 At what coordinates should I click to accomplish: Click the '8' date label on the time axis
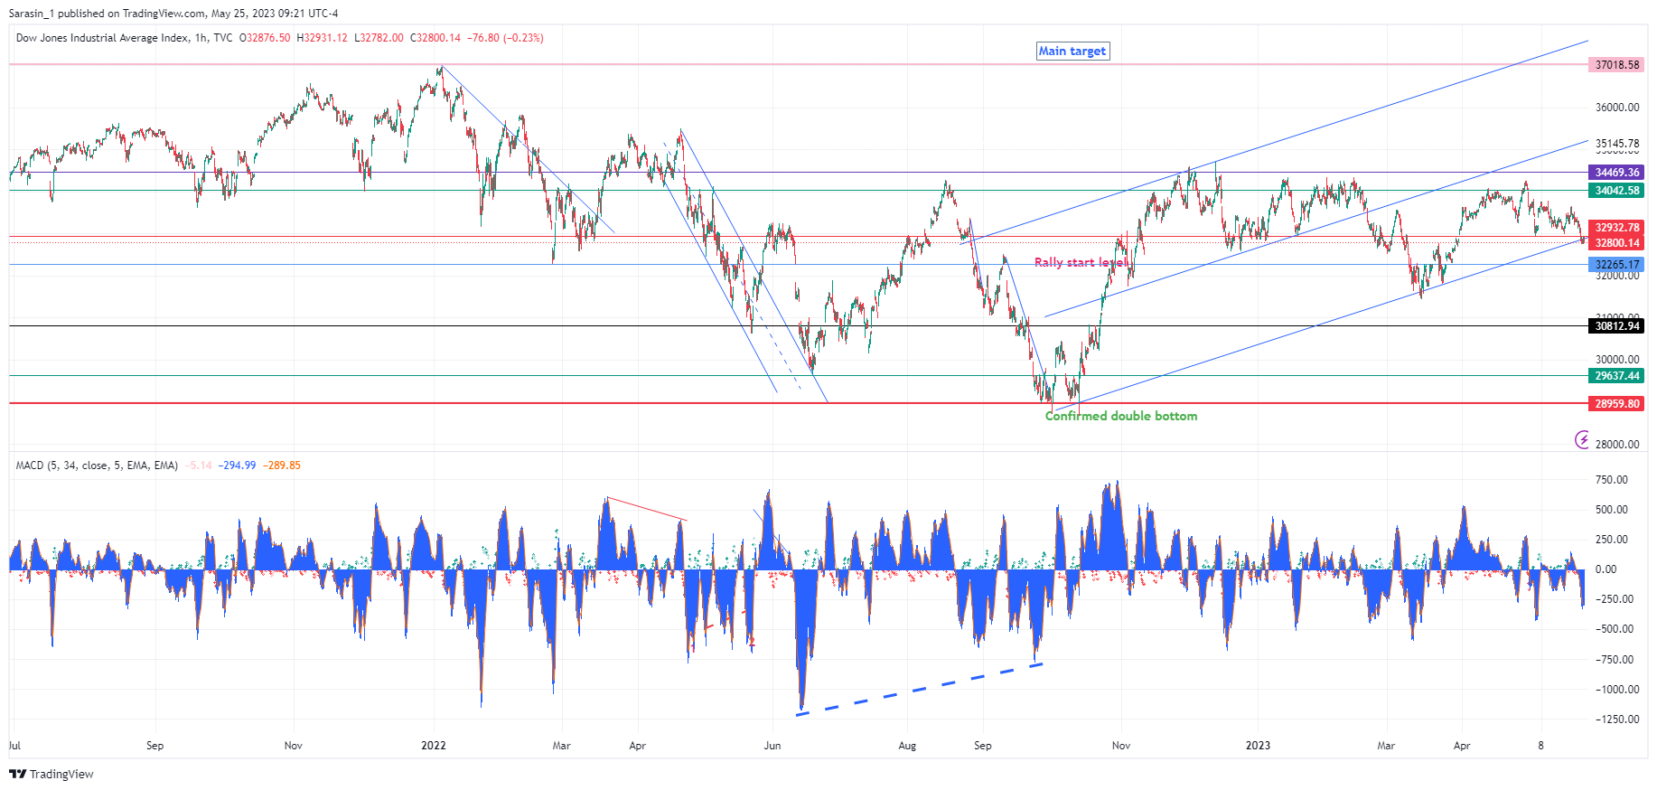pyautogui.click(x=1541, y=746)
